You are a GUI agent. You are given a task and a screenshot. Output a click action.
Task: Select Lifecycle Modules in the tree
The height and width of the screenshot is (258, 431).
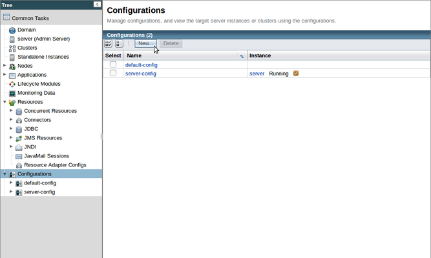point(39,84)
